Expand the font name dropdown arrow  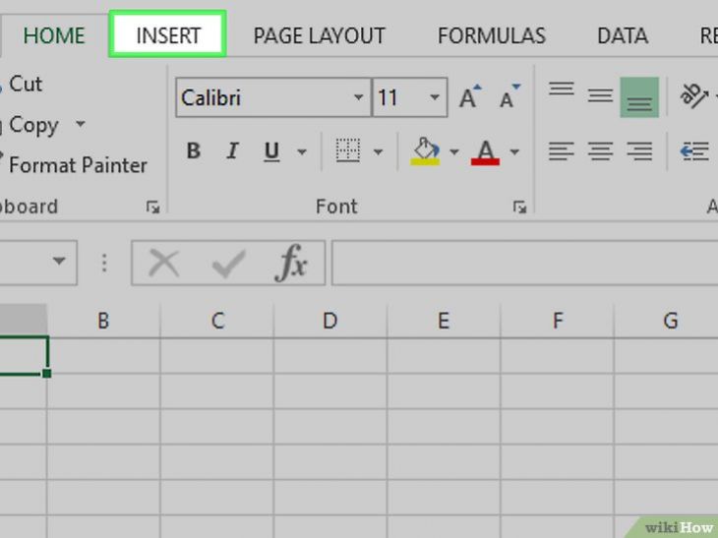point(359,97)
